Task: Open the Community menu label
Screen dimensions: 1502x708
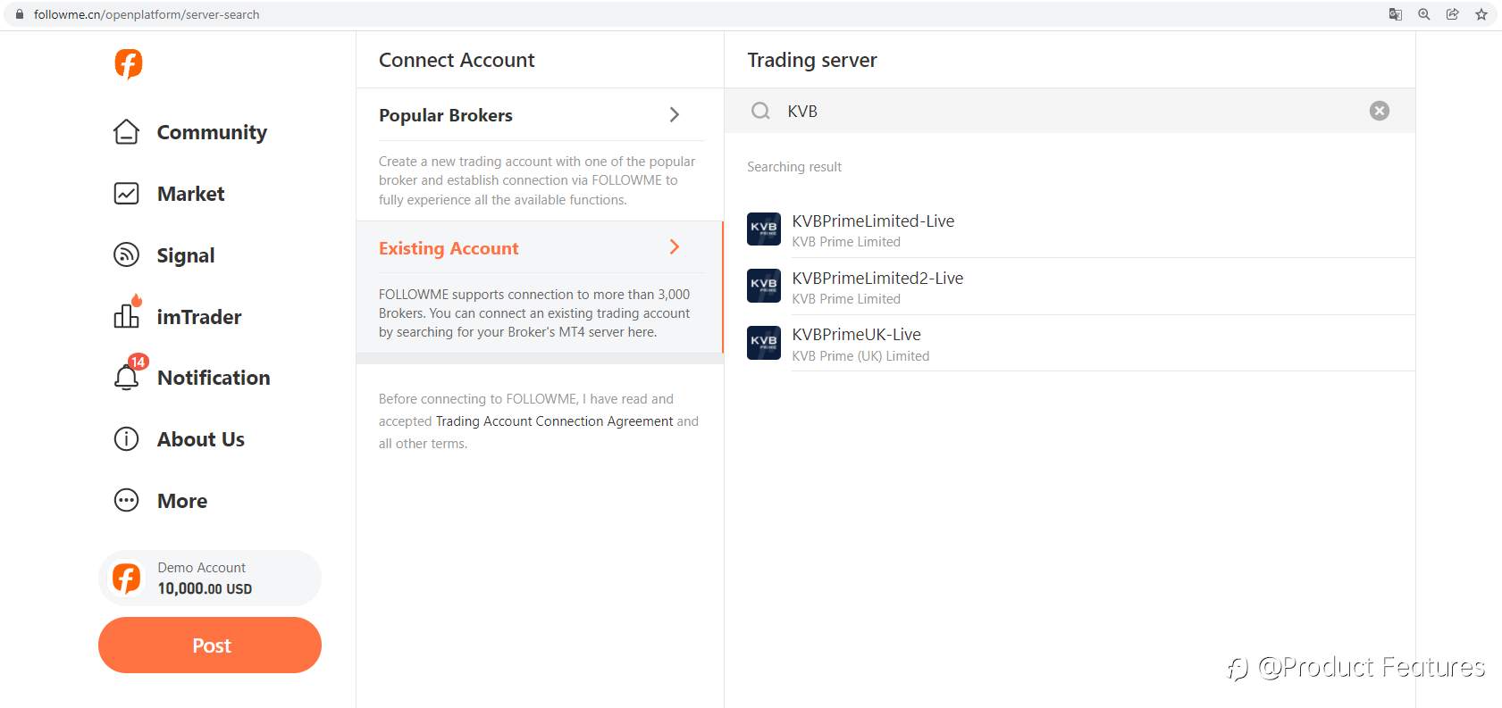Action: click(212, 132)
